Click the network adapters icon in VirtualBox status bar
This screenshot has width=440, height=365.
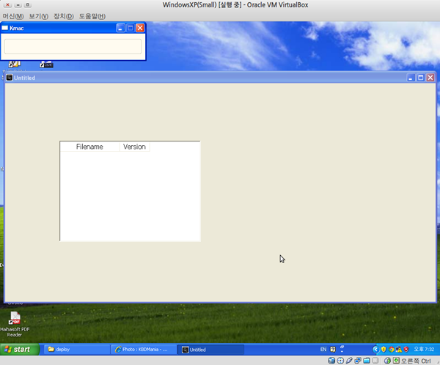pyautogui.click(x=358, y=361)
